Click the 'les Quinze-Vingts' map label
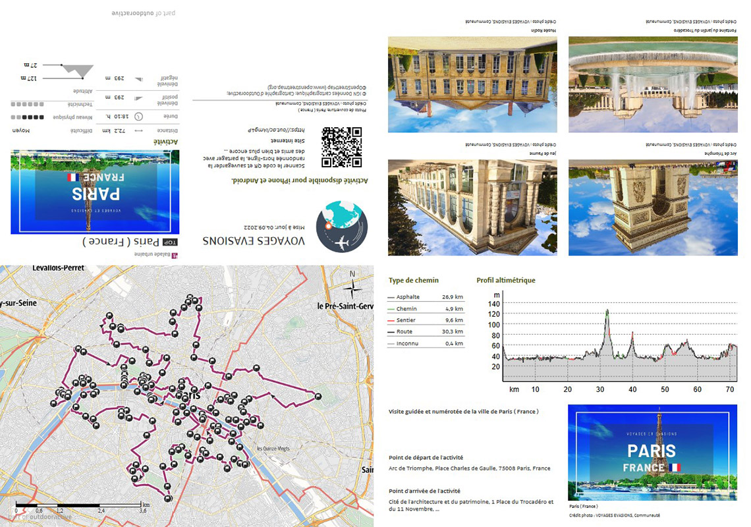The width and height of the screenshot is (751, 527). coord(273,449)
